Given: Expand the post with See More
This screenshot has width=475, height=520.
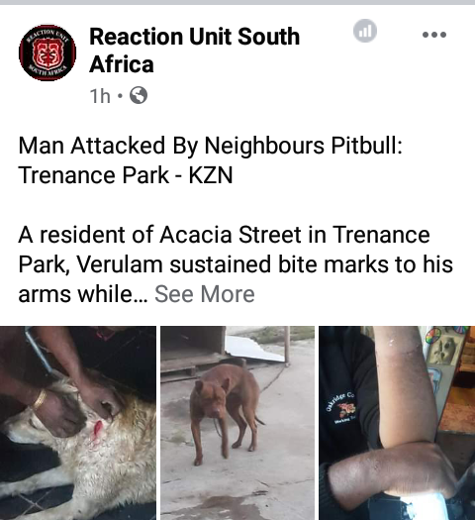Looking at the screenshot, I should [205, 294].
